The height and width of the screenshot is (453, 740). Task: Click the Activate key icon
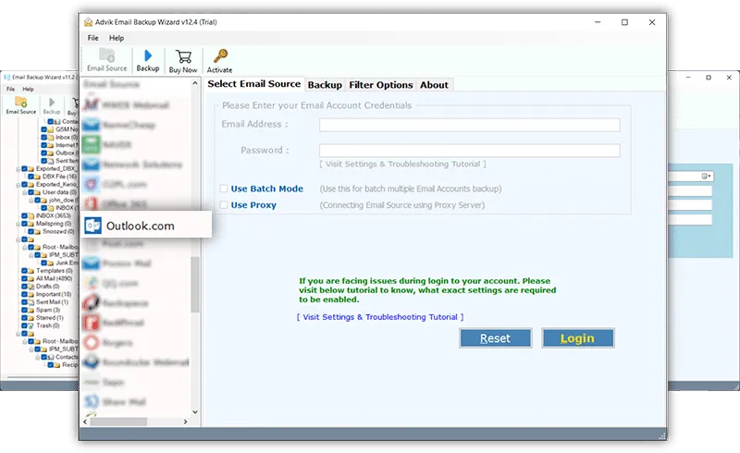point(220,56)
